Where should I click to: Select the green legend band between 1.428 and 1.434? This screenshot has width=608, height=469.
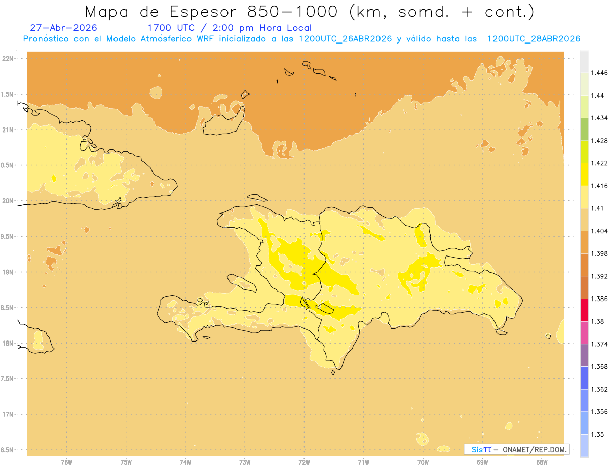pos(584,129)
